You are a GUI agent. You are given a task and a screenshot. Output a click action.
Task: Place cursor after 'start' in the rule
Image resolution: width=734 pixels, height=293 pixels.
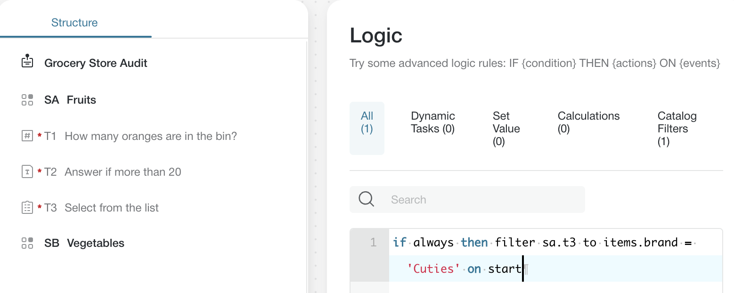[x=523, y=269]
